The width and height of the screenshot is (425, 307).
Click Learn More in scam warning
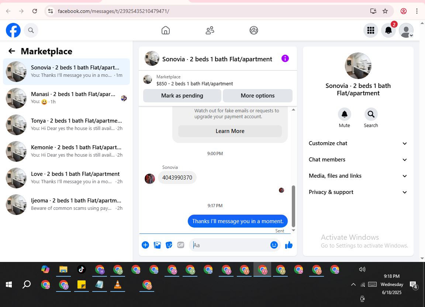[230, 131]
